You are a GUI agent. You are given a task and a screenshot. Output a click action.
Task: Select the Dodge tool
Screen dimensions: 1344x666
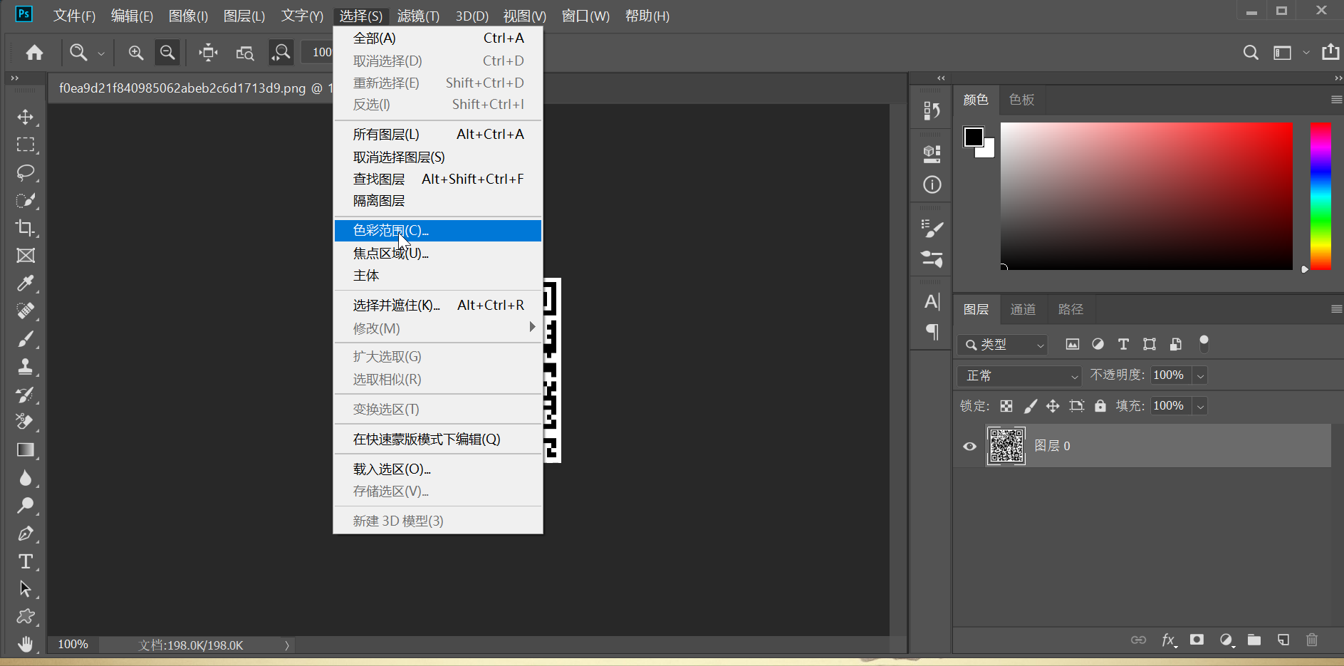pyautogui.click(x=26, y=506)
